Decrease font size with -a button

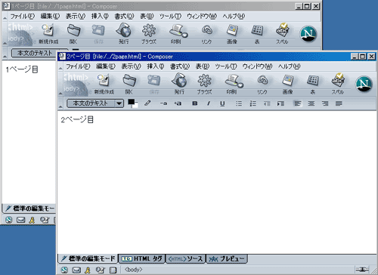coord(163,104)
